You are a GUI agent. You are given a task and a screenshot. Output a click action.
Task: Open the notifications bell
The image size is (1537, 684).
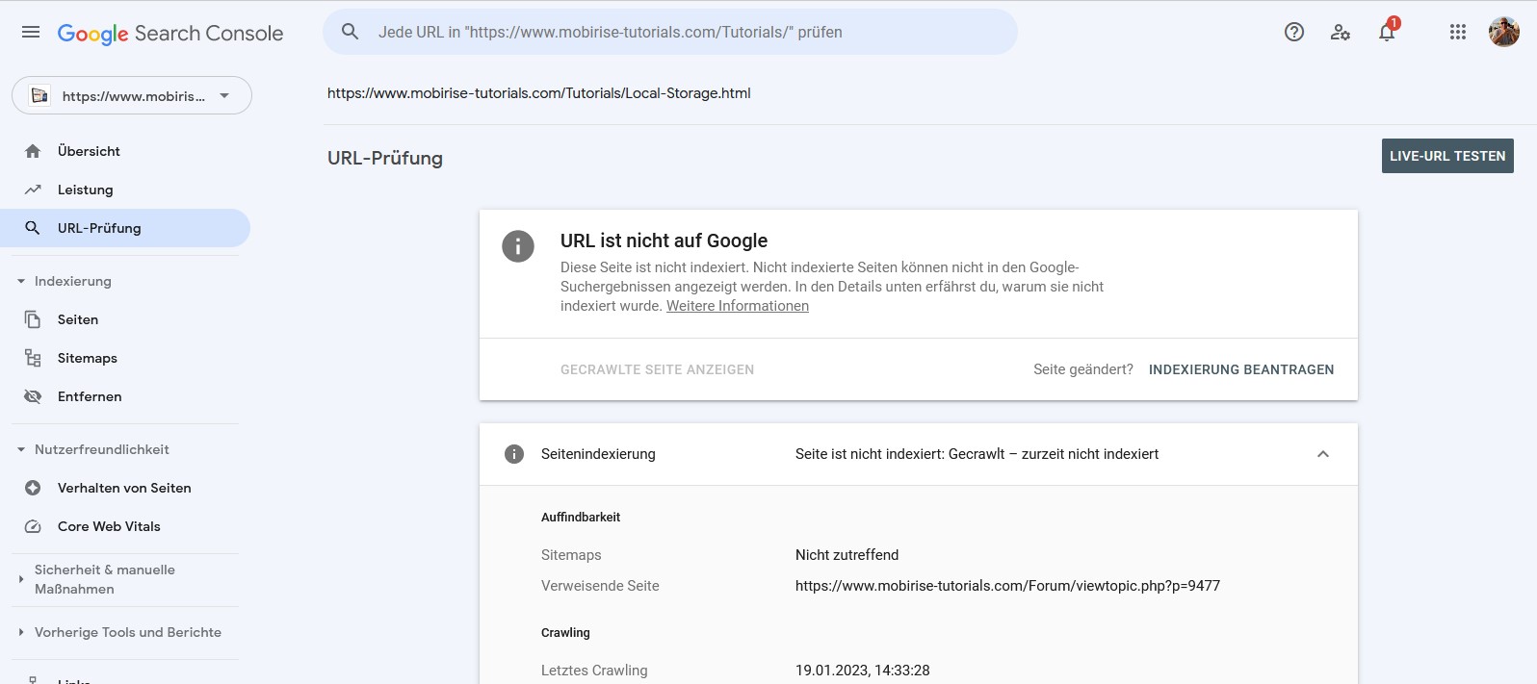pos(1387,32)
